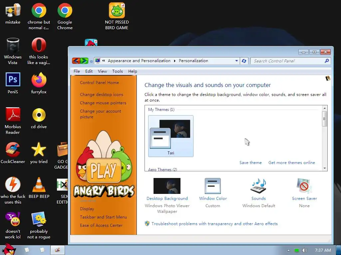
Task: Click Save theme link
Action: [x=250, y=163]
